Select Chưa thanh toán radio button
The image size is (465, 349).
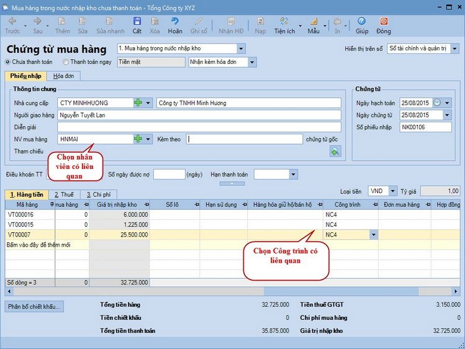pos(7,62)
